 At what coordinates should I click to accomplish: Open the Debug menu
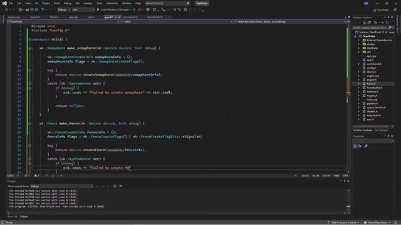[x=68, y=3]
